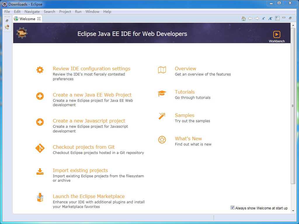Click the Samples magic wand icon
This screenshot has width=299, height=224.
point(162,116)
